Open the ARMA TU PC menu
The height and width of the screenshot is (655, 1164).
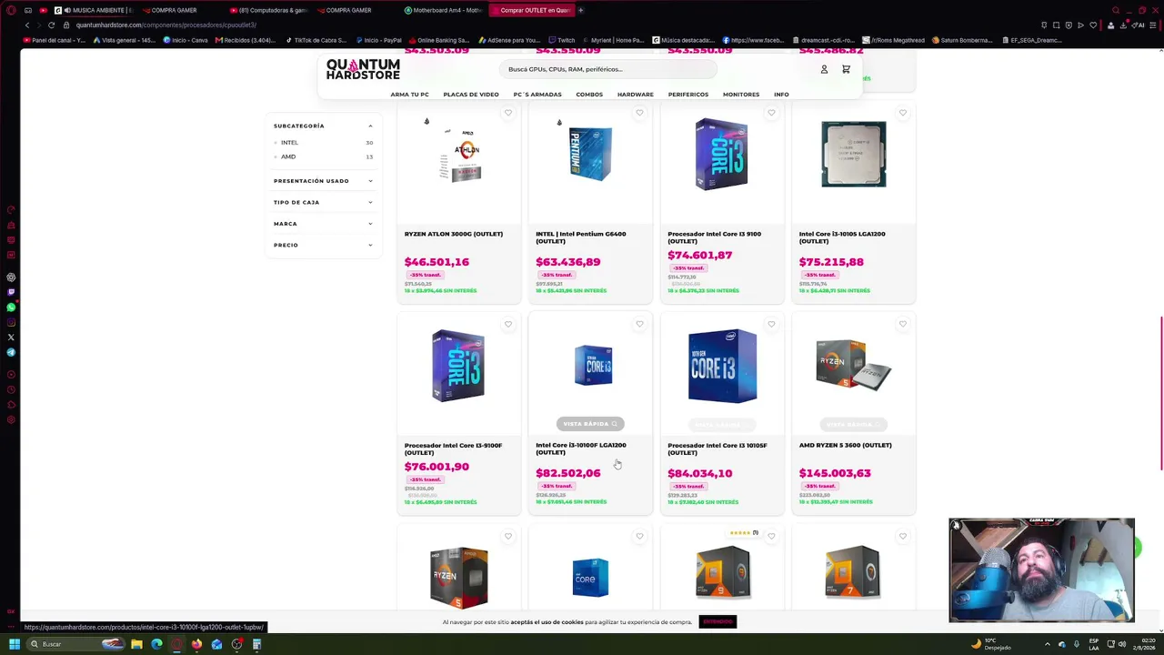click(x=409, y=95)
